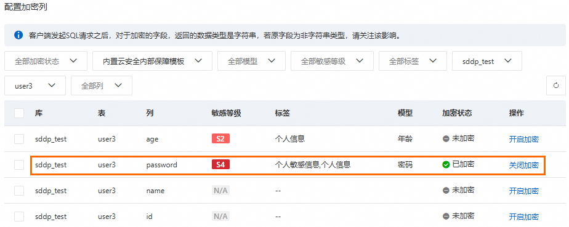The width and height of the screenshot is (569, 227).
Task: Click 开启加密 link in the id row
Action: (523, 217)
